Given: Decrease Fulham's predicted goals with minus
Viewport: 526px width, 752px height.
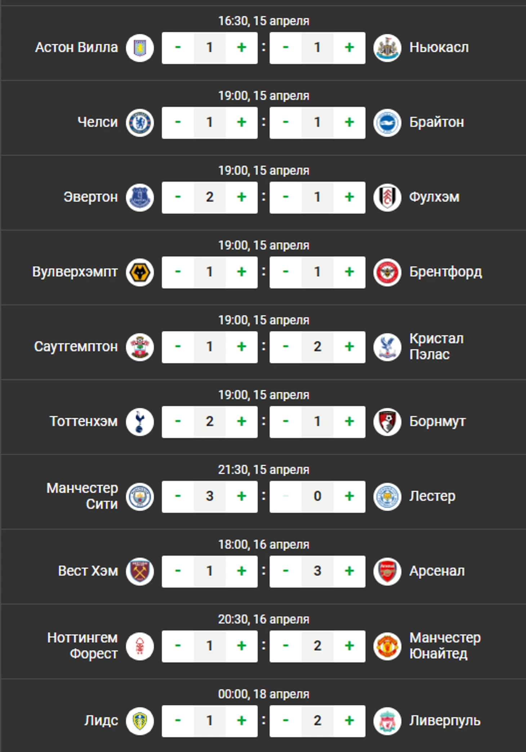Looking at the screenshot, I should [286, 197].
